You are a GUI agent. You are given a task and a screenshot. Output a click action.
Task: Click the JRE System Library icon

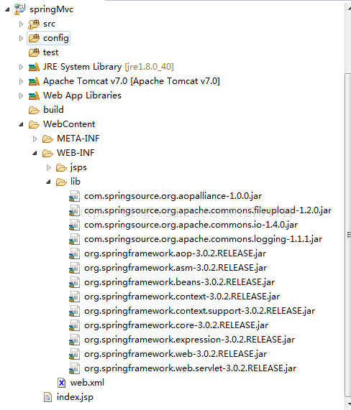34,67
